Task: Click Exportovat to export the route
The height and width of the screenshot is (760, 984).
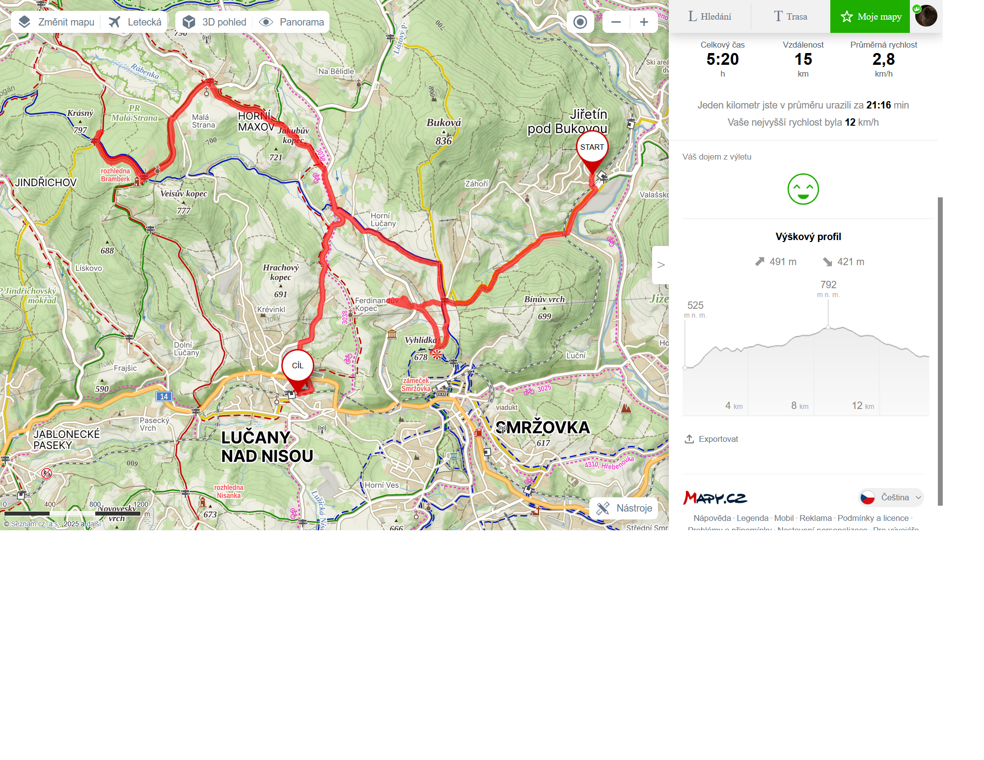Action: 711,439
